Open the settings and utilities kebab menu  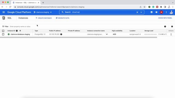tap(166, 12)
